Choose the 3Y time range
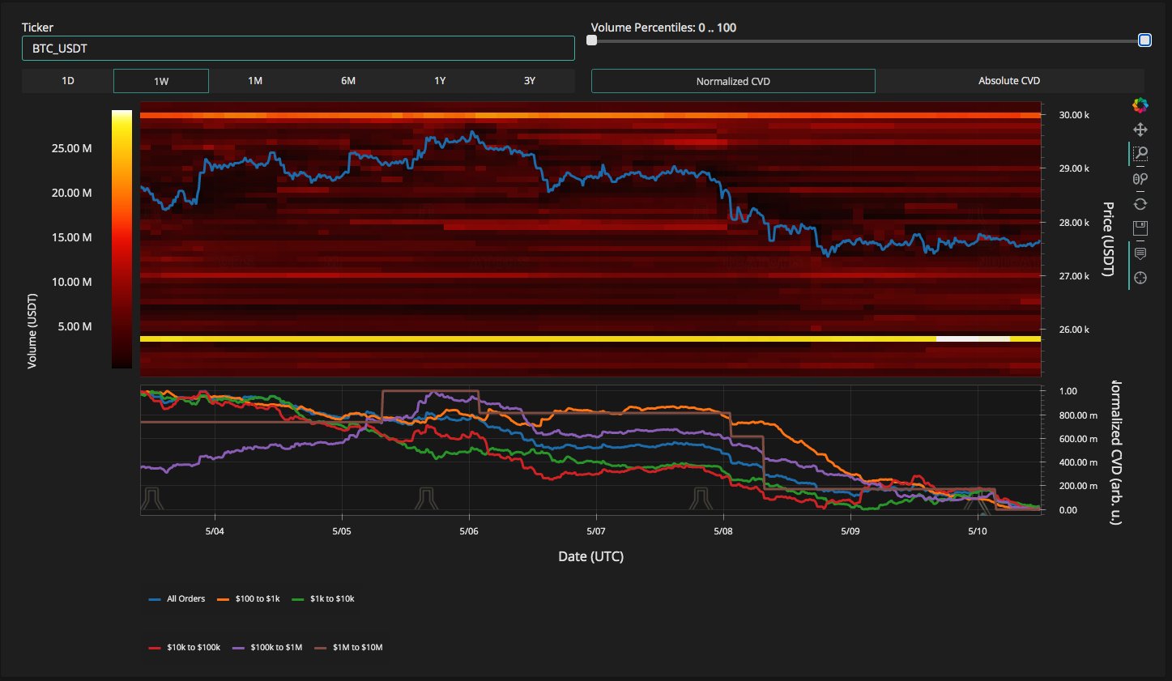 click(x=529, y=81)
